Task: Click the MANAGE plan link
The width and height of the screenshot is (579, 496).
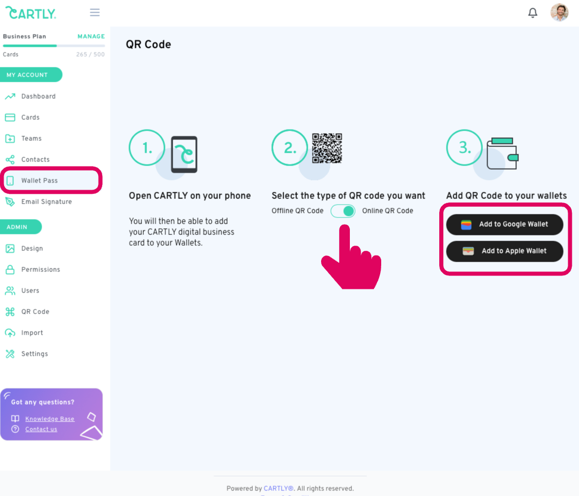Action: point(91,36)
